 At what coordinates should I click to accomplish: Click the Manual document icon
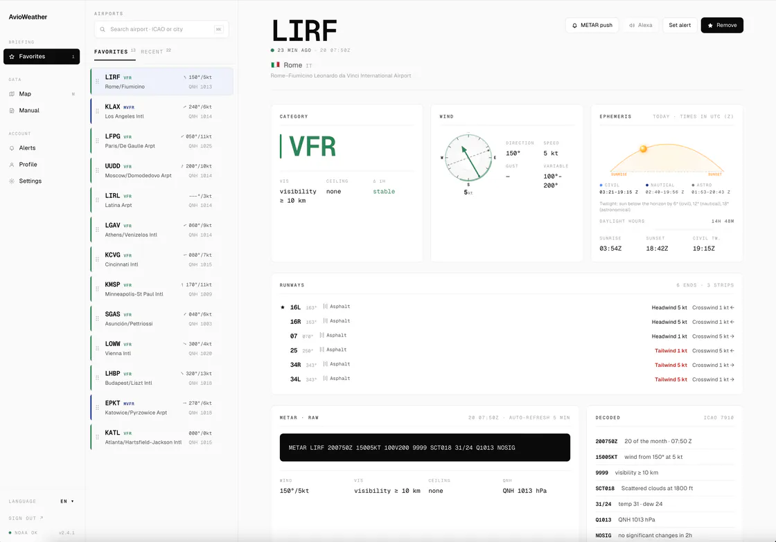tap(12, 110)
